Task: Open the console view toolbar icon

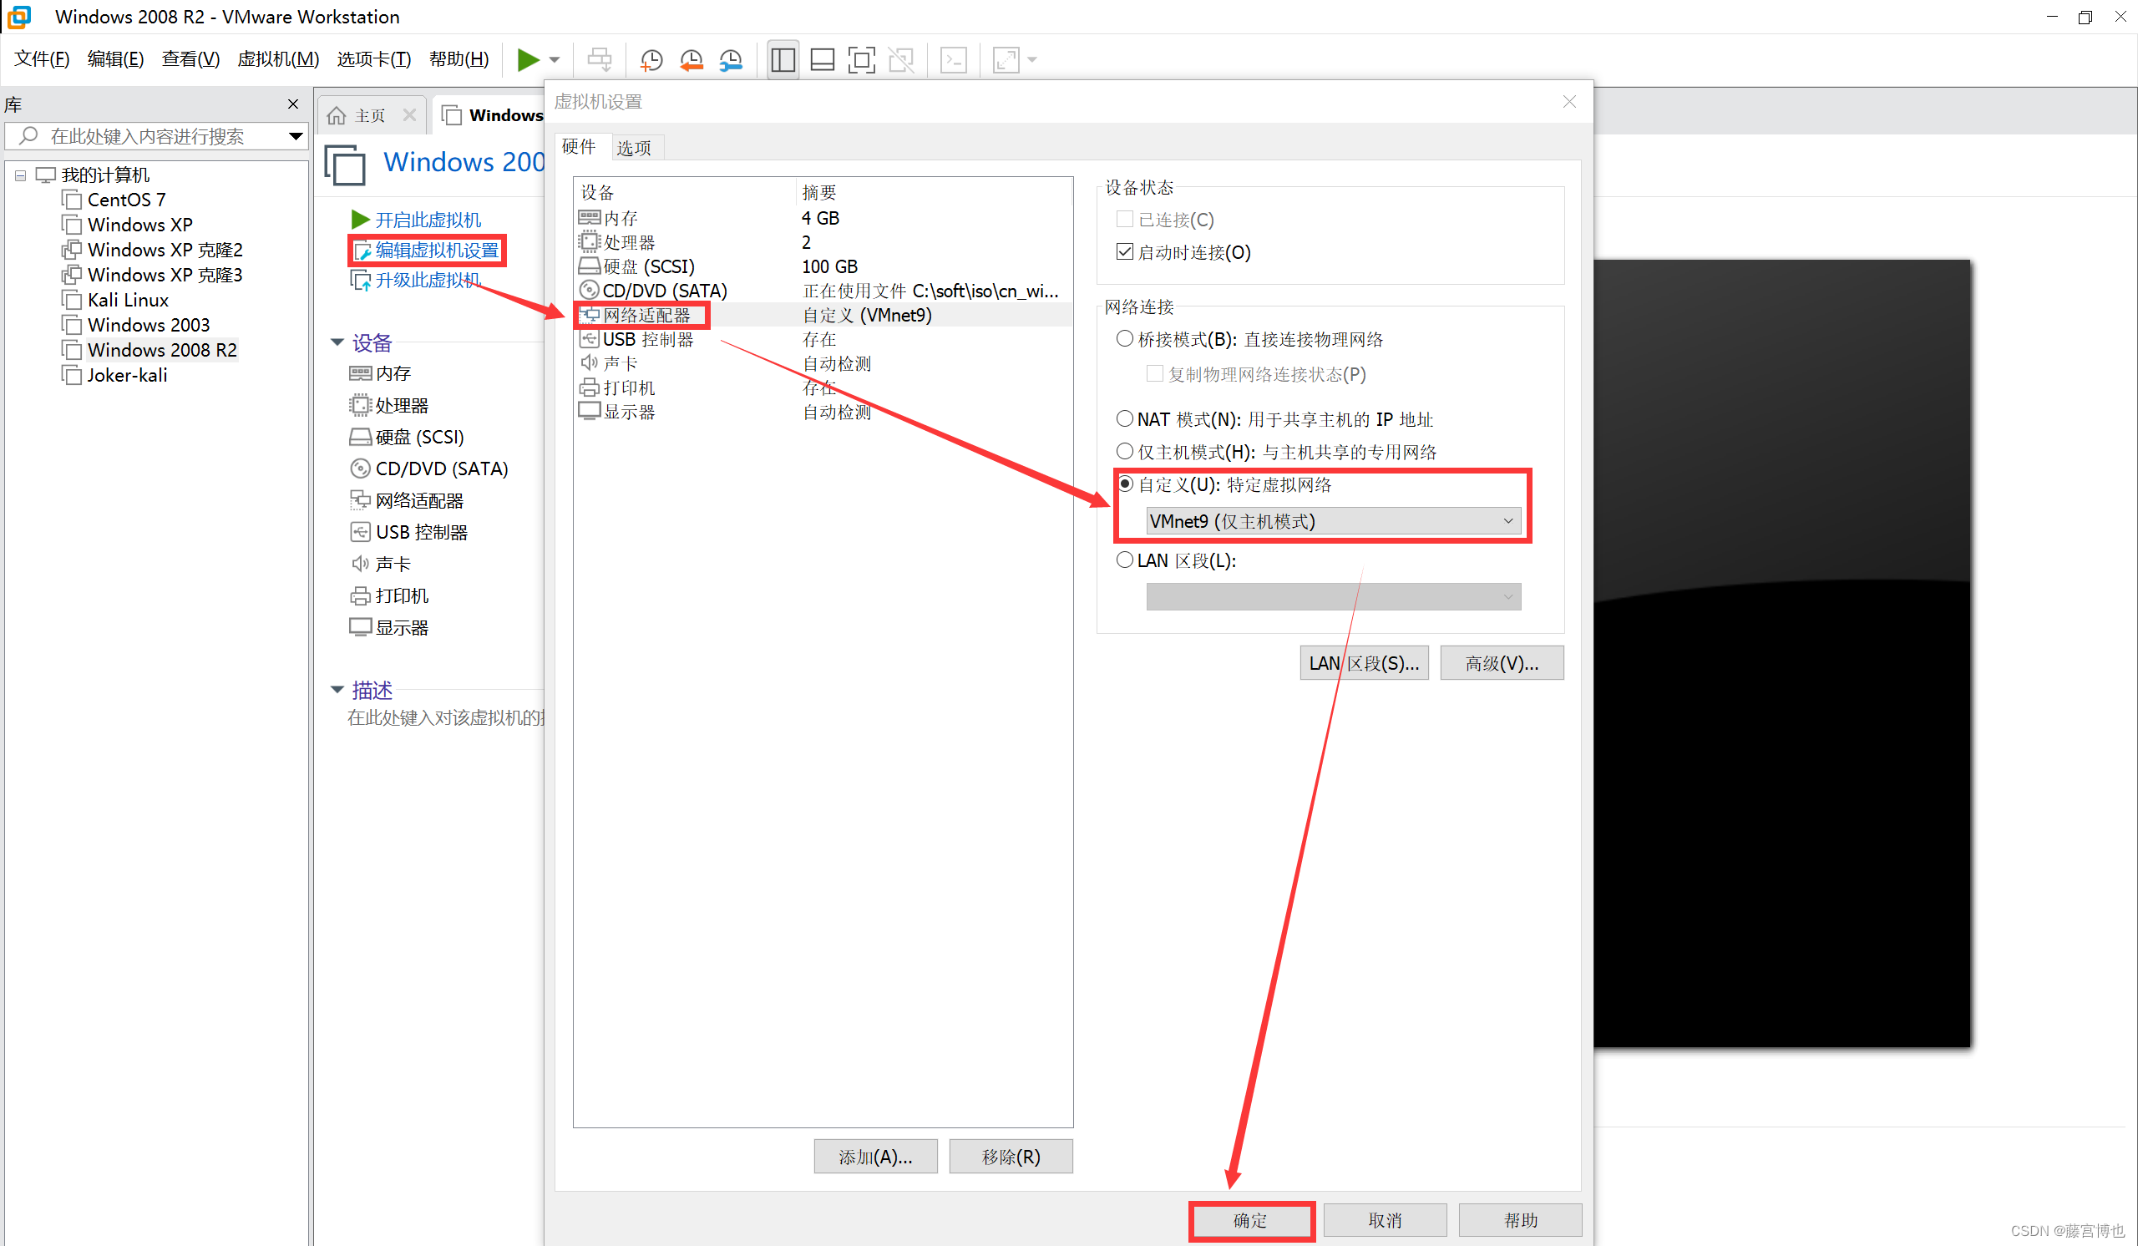Action: (x=954, y=59)
